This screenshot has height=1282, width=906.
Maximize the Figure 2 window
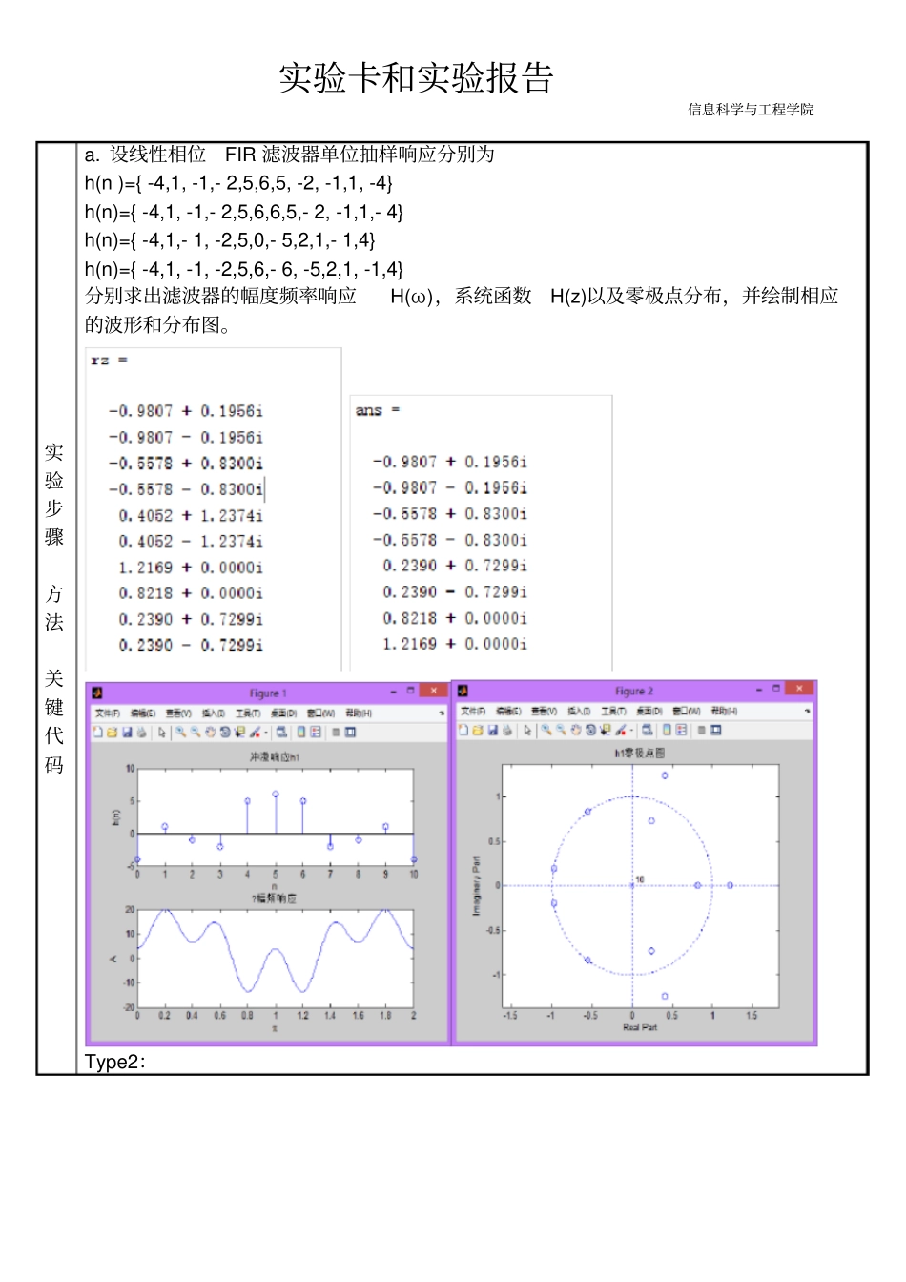pyautogui.click(x=776, y=689)
